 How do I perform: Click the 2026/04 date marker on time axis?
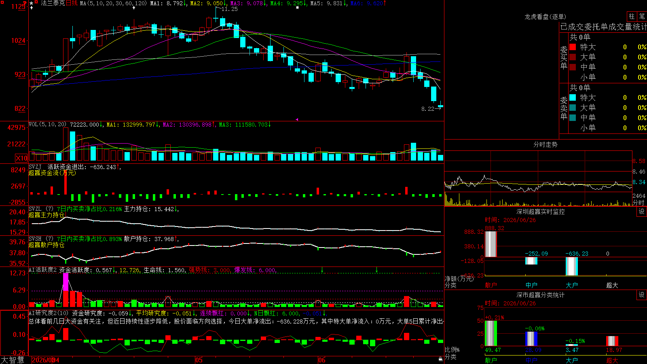(x=46, y=360)
